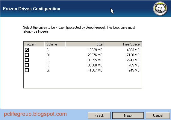Screen dimensions: 171x120
Task: Select the G: volume label
Action: 48,70
